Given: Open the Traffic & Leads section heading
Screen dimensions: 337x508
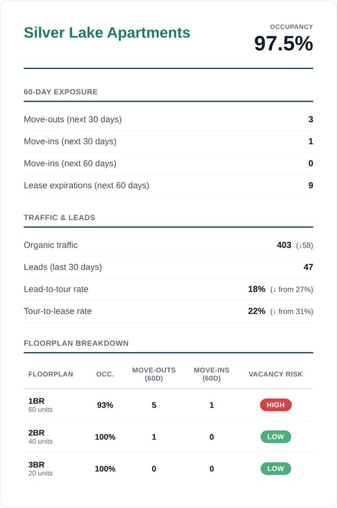Looking at the screenshot, I should pos(59,218).
